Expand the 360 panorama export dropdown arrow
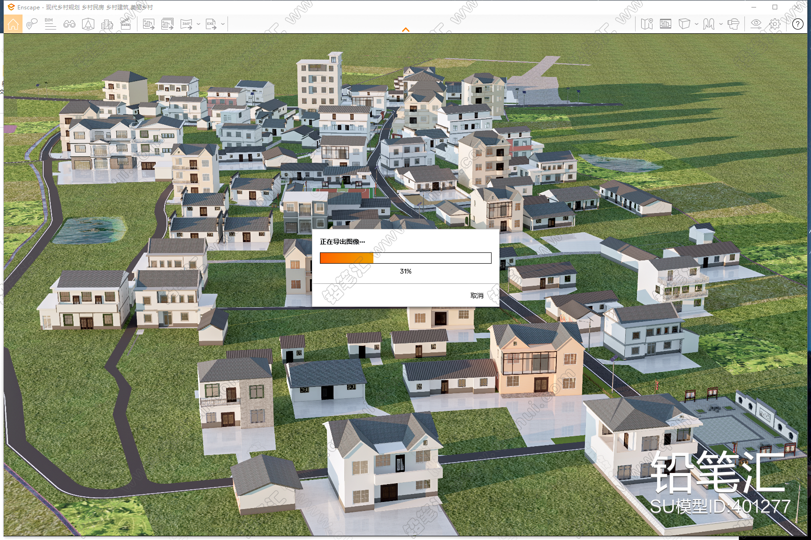Image resolution: width=811 pixels, height=540 pixels. click(198, 24)
